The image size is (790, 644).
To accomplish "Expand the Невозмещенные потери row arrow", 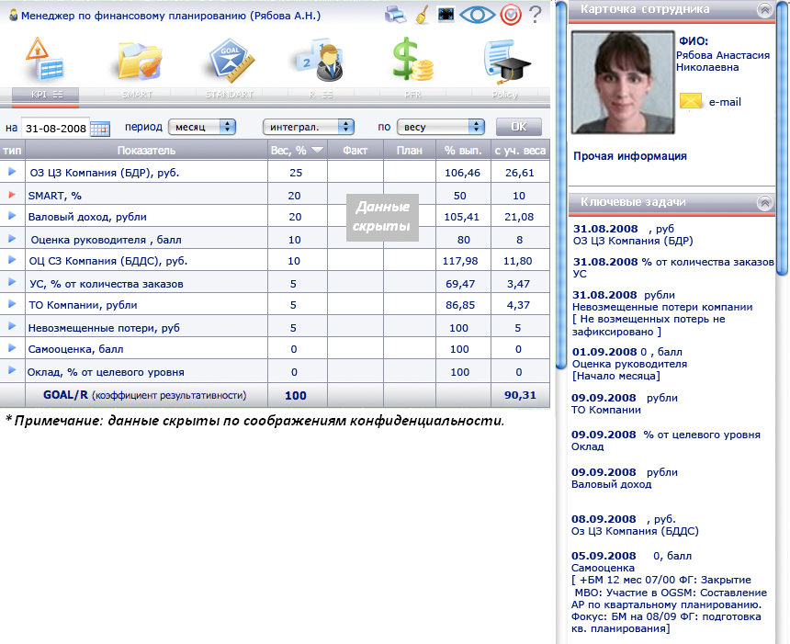I will 12,326.
